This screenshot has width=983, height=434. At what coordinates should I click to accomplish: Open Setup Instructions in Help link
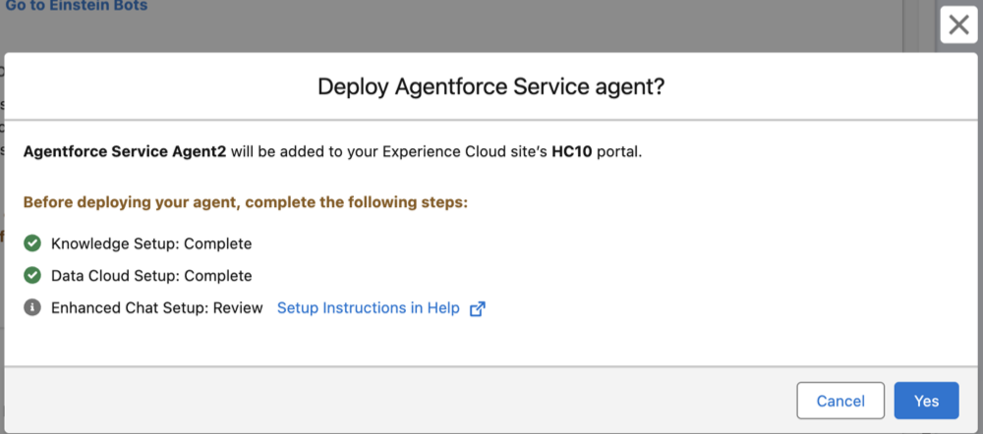tap(369, 308)
